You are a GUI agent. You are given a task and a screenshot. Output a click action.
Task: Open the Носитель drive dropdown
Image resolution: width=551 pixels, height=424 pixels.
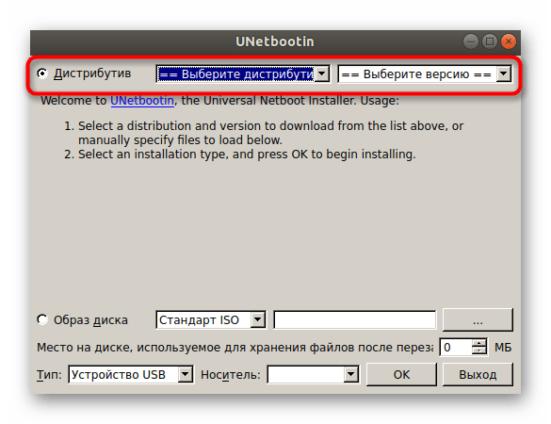[313, 374]
